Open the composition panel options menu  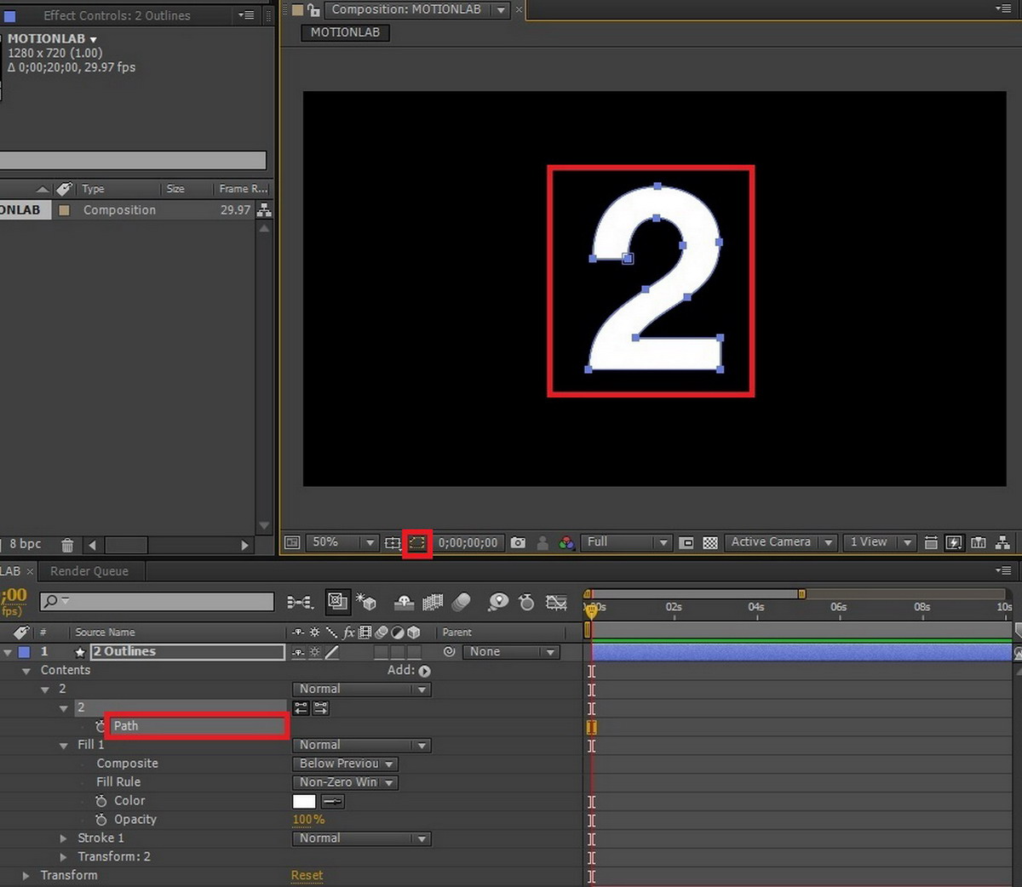click(x=1003, y=9)
